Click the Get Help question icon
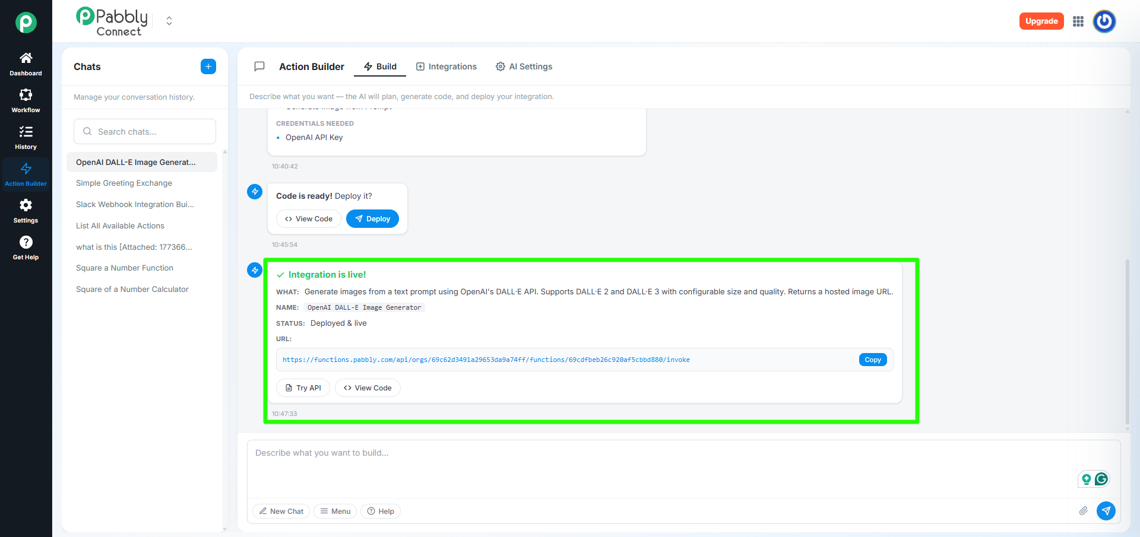This screenshot has height=537, width=1140. pos(26,242)
